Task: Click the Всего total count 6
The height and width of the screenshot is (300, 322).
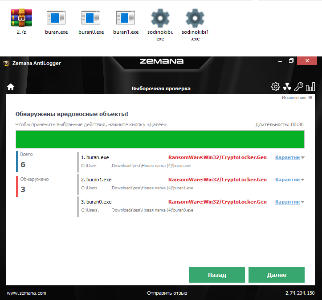Action: (23, 164)
